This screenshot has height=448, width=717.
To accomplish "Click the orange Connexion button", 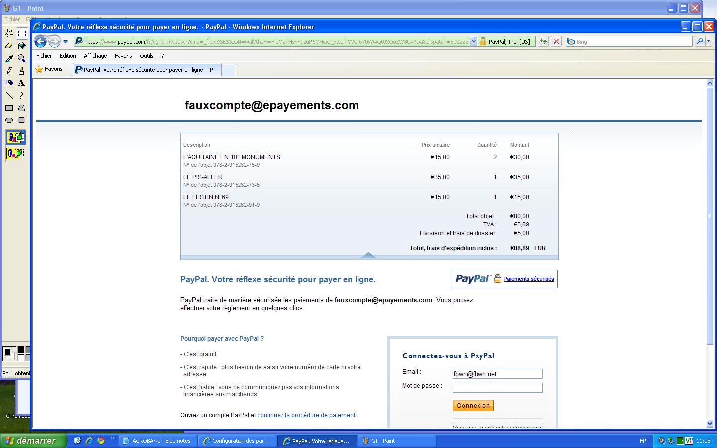I will tap(473, 406).
